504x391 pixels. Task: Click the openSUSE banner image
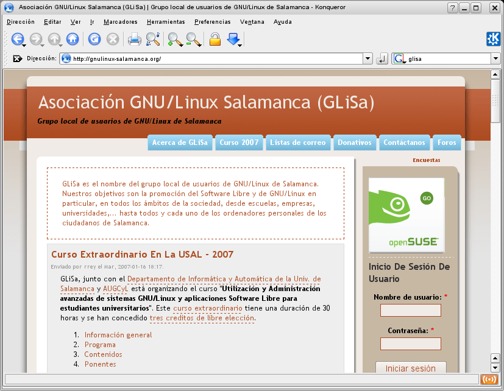pyautogui.click(x=406, y=215)
